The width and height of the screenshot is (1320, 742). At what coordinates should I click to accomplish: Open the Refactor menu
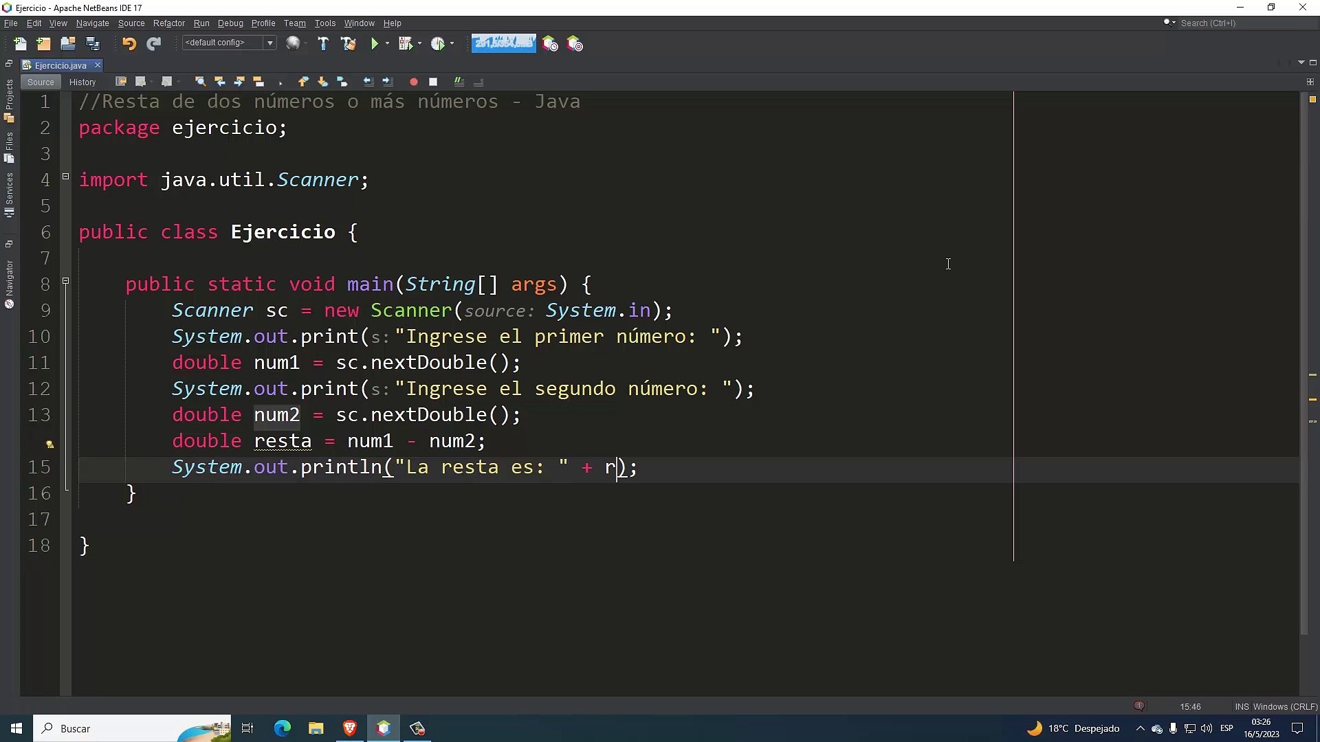pyautogui.click(x=168, y=23)
